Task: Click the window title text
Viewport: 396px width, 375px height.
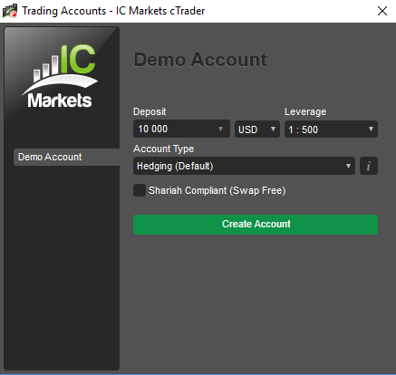Action: [113, 11]
